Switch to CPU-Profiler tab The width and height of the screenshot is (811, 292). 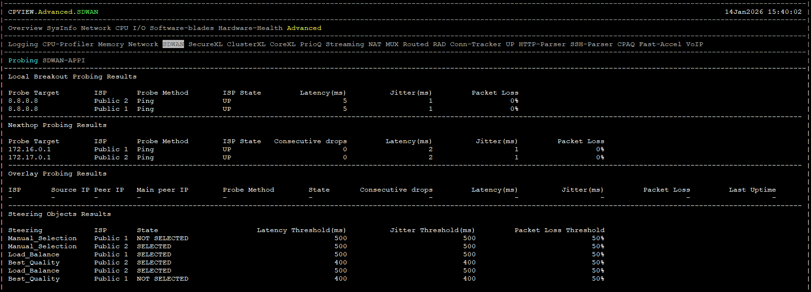click(68, 44)
